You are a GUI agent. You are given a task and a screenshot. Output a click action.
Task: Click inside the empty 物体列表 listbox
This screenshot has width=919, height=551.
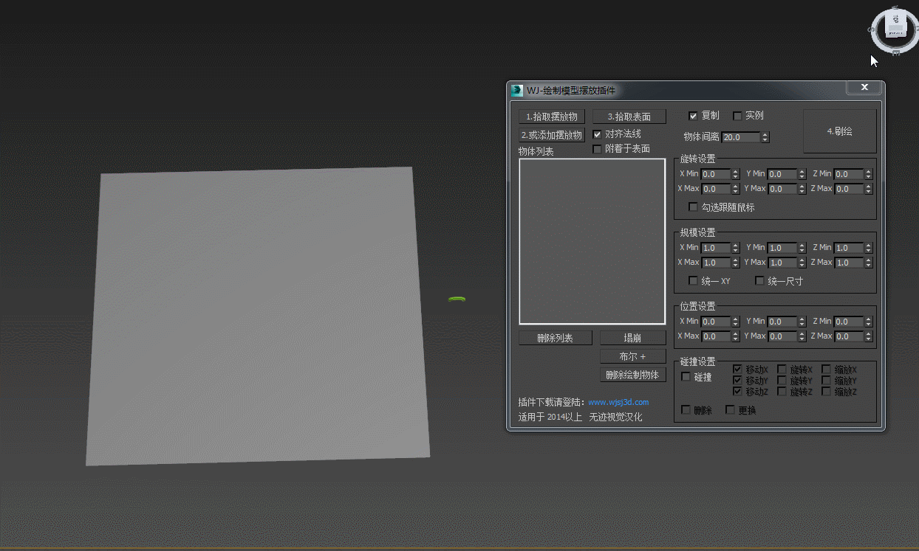592,241
